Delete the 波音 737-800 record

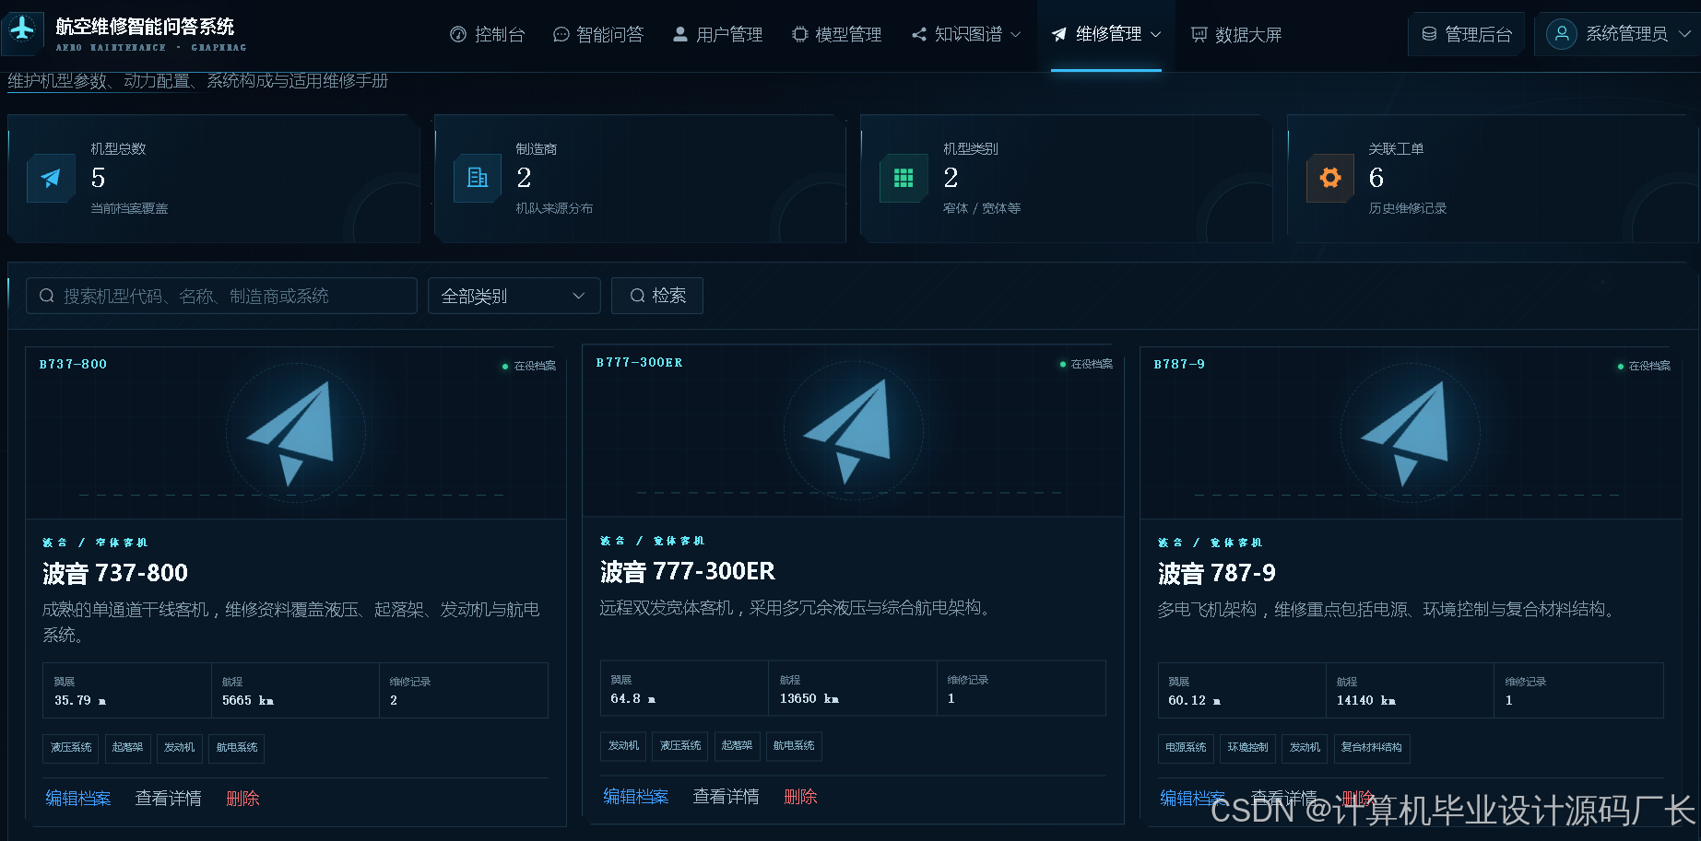point(243,799)
